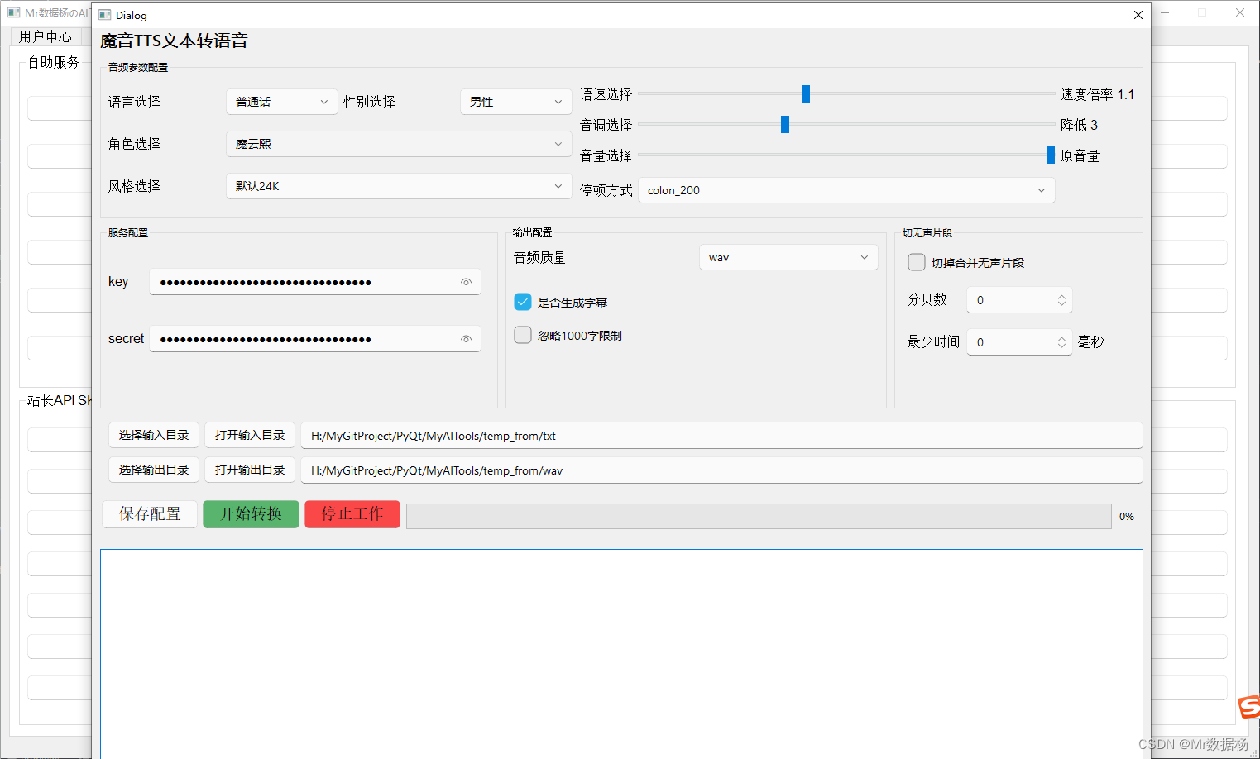
Task: Click the Dialog window title icon
Action: coord(105,15)
